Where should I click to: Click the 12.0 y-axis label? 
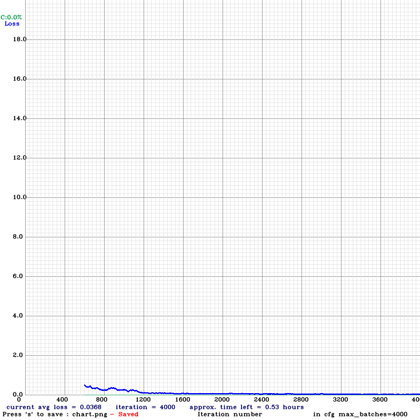[20, 157]
